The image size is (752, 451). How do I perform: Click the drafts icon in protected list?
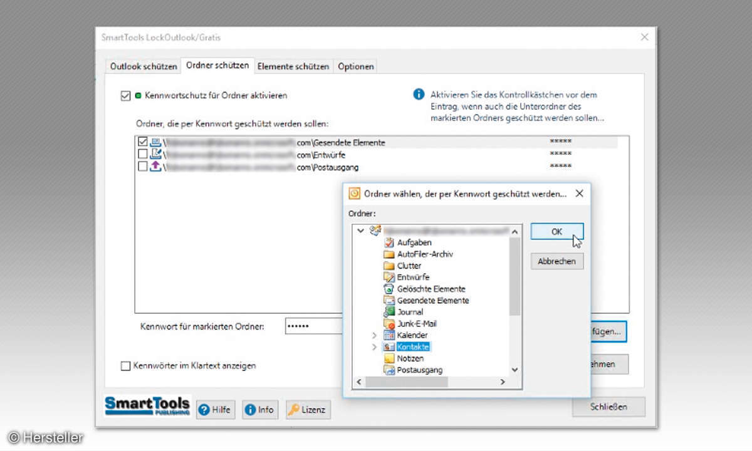point(155,154)
